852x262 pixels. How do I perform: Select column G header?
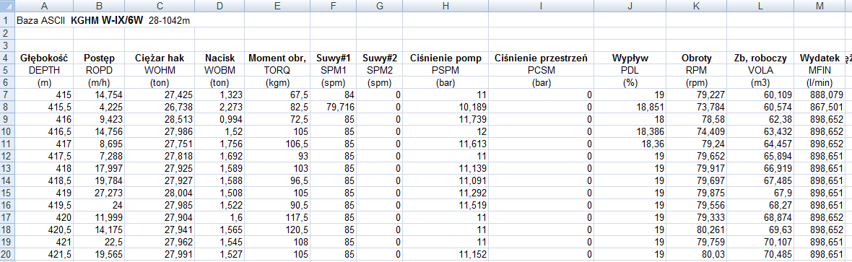[379, 6]
